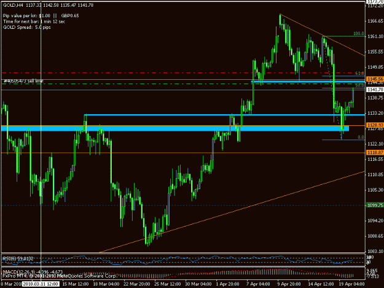Click the '15 Mar 12:00' time axis label
Screen dimensions: 384x288
pyautogui.click(x=75, y=284)
